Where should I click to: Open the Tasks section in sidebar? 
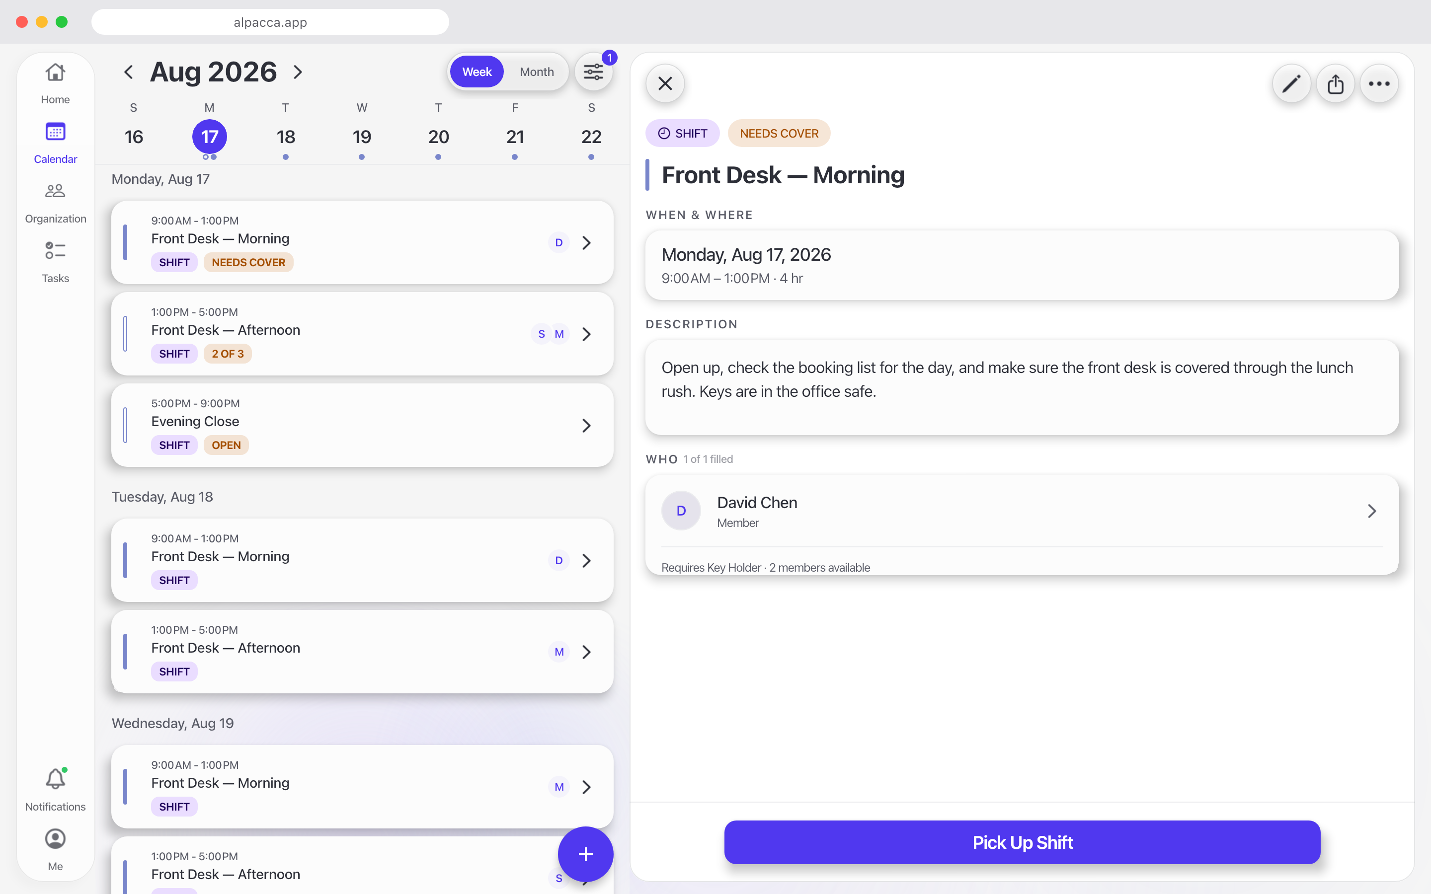55,263
